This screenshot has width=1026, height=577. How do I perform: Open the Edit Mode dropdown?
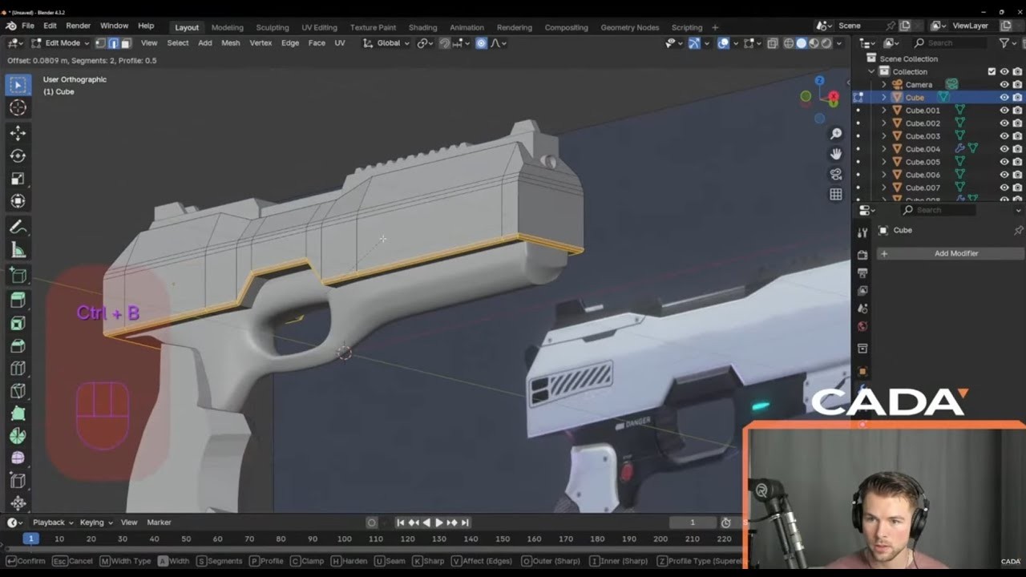pyautogui.click(x=60, y=43)
